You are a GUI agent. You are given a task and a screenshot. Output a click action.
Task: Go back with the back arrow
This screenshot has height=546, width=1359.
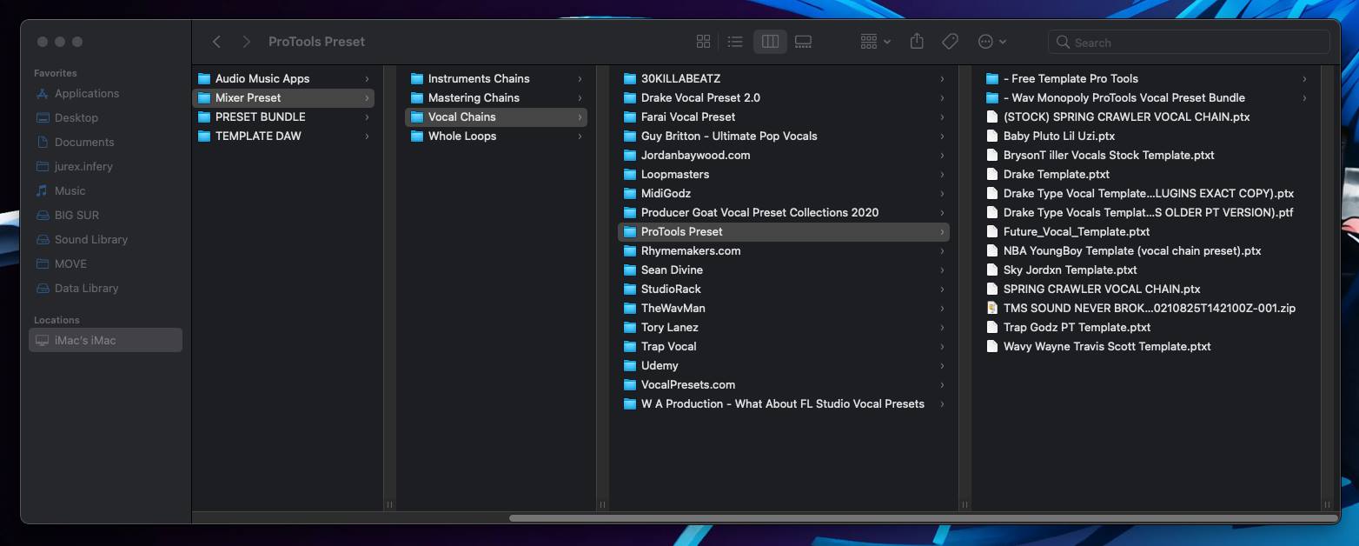[x=217, y=42]
